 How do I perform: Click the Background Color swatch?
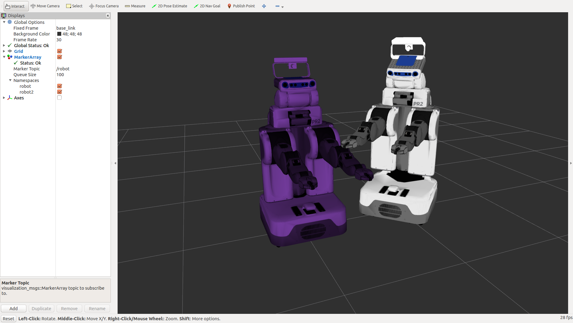59,34
